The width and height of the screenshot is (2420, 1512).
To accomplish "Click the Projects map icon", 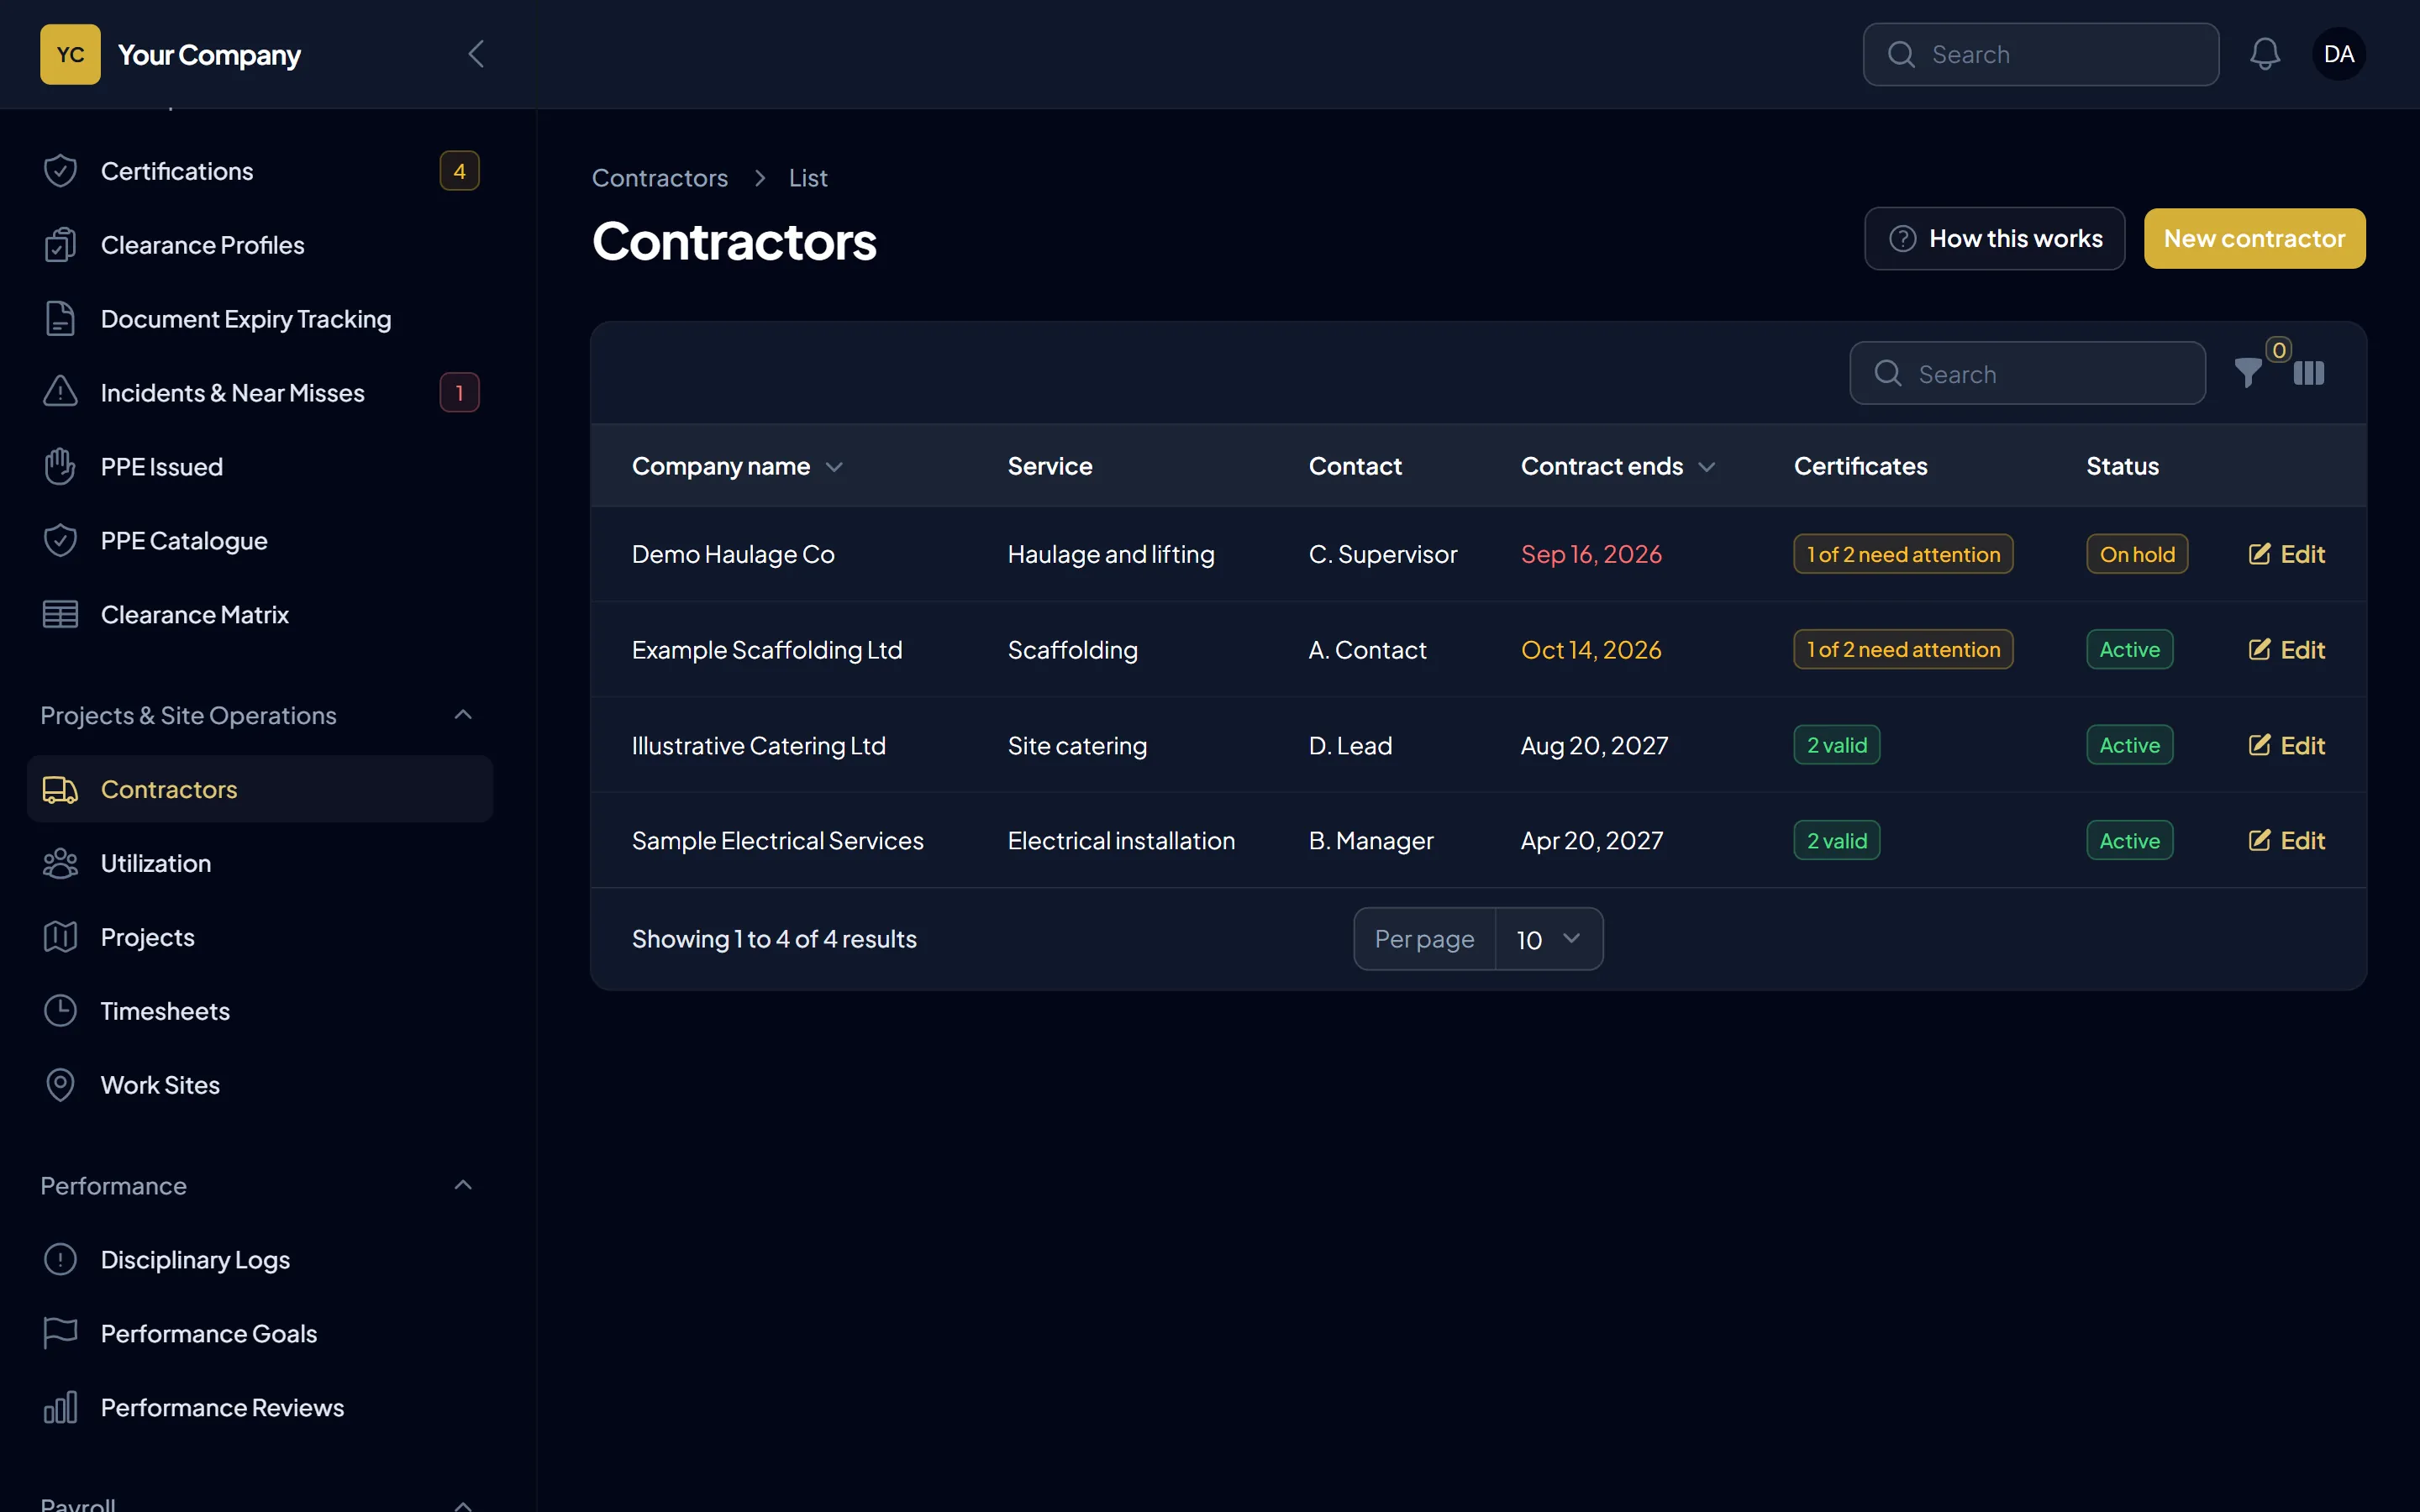I will (x=60, y=938).
